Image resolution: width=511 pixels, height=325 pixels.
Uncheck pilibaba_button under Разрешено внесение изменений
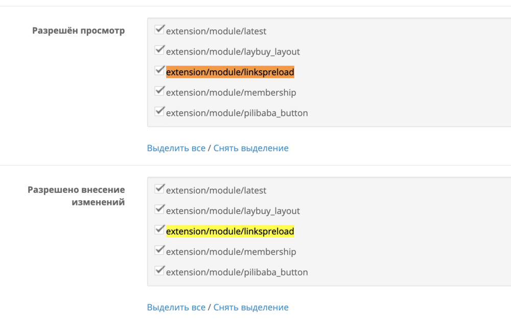click(159, 271)
